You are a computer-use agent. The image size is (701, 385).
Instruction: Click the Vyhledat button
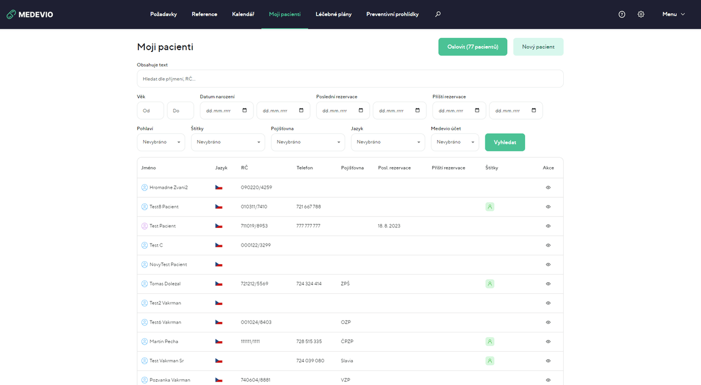point(505,142)
